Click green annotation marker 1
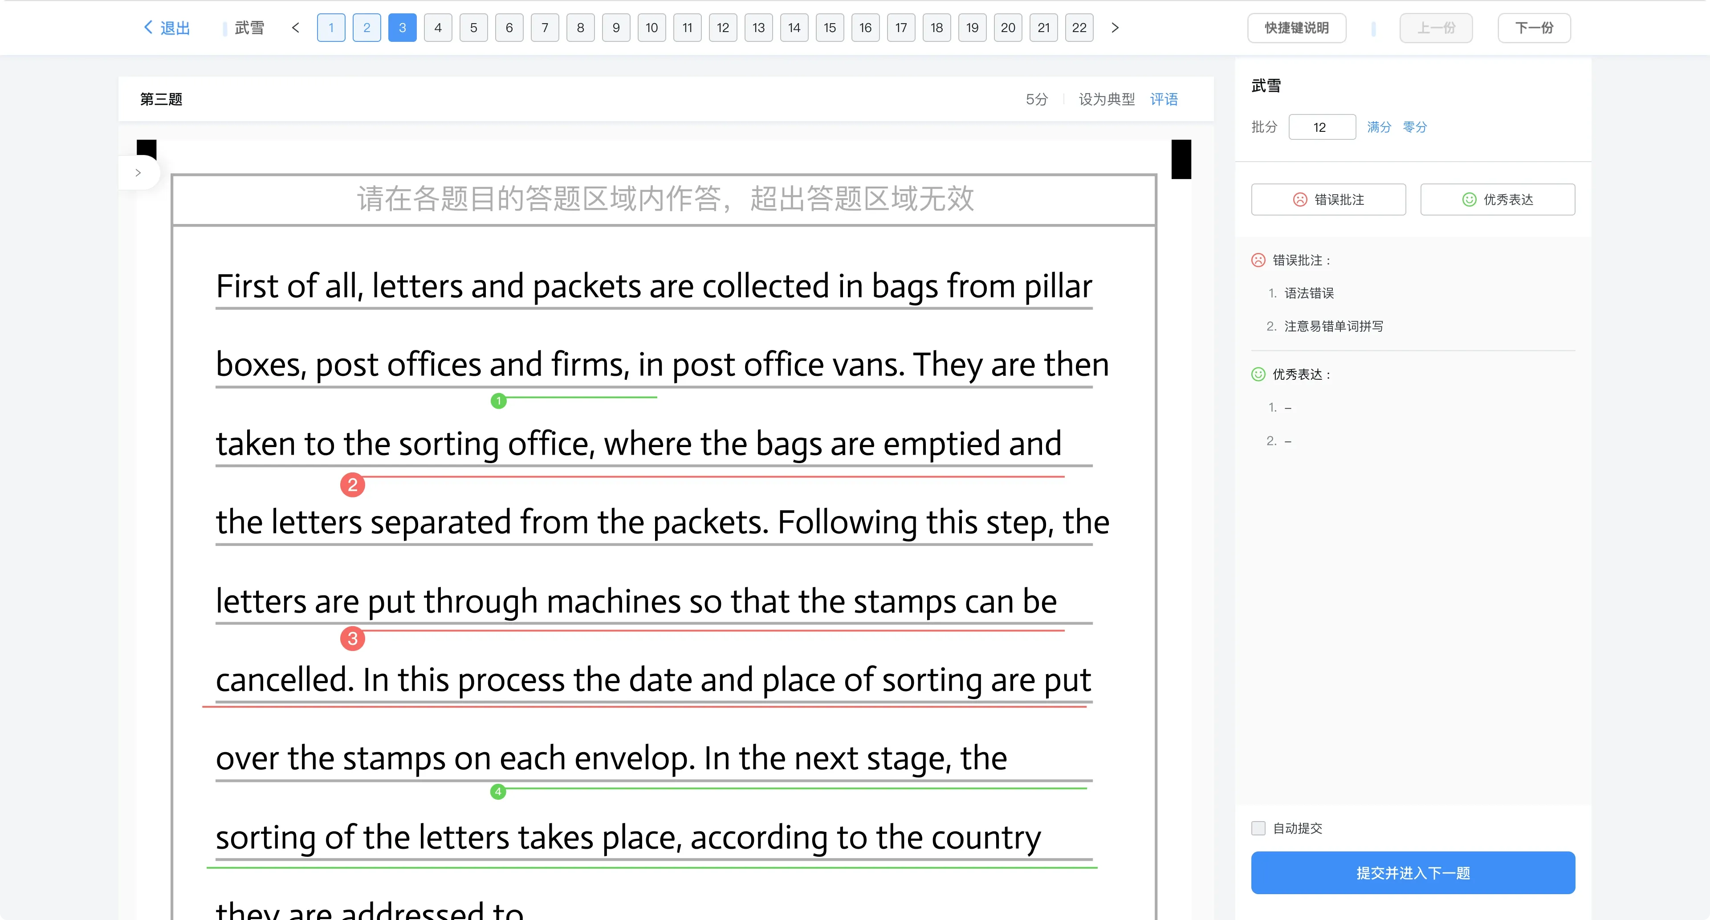The width and height of the screenshot is (1710, 920). [x=499, y=401]
